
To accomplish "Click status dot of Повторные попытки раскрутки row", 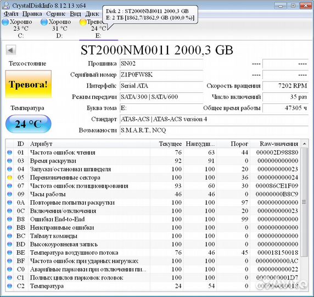I will (x=10, y=203).
